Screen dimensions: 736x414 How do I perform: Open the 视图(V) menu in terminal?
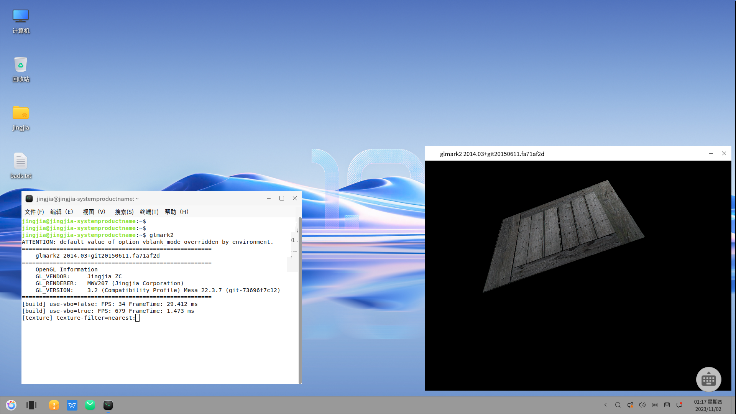[x=94, y=212]
